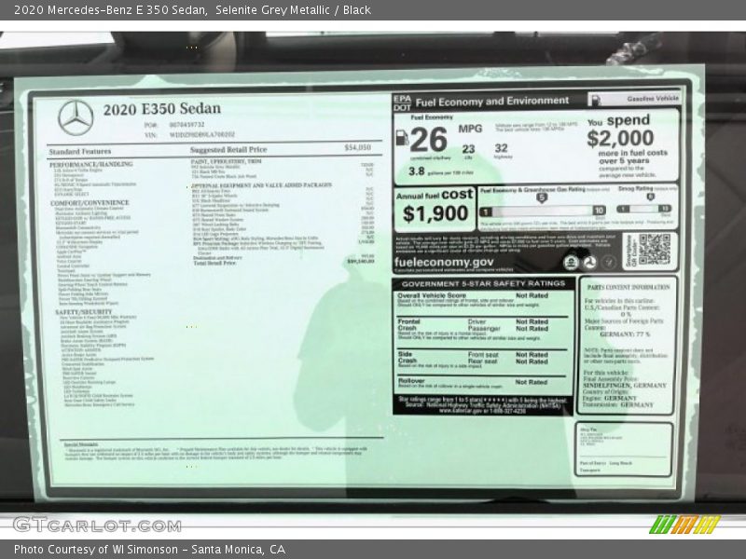This screenshot has width=746, height=559.
Task: Click the Greenhouse Gas Rating scale at 10
Action: [x=599, y=211]
